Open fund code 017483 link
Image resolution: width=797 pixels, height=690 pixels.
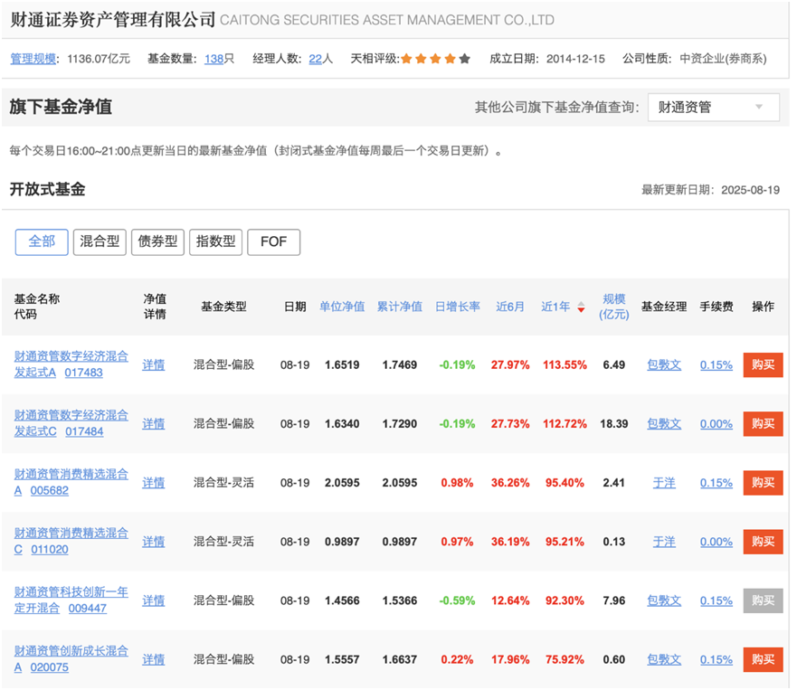pos(83,373)
